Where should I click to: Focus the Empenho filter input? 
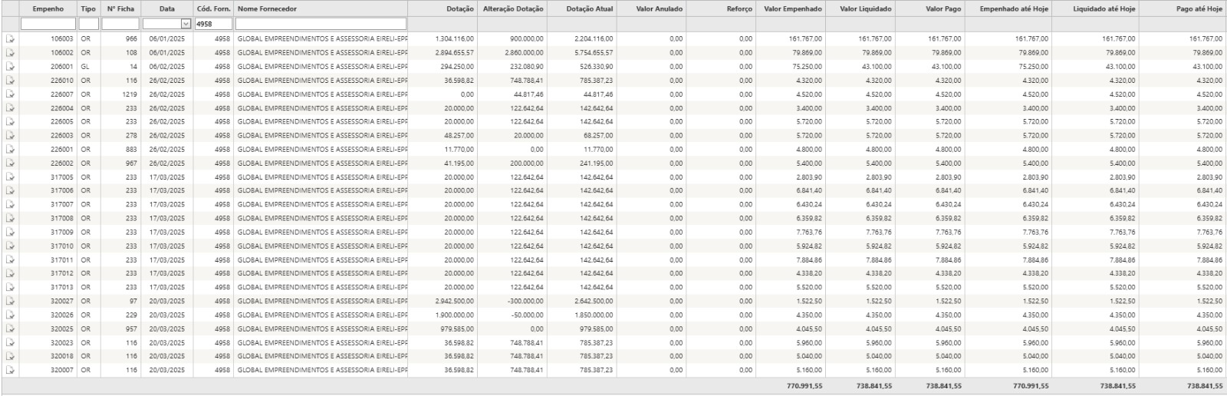point(48,25)
